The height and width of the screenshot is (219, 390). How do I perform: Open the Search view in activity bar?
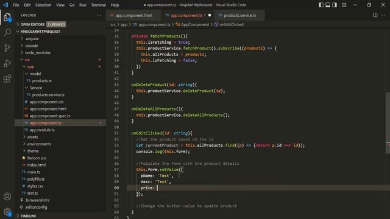[7, 32]
